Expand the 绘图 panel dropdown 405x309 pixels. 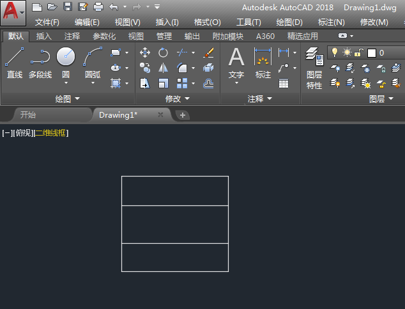(x=68, y=99)
